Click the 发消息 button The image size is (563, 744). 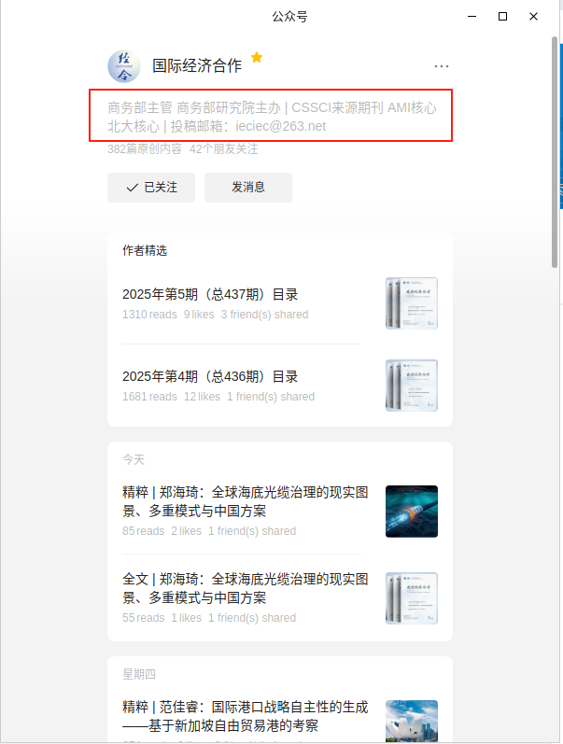tap(248, 188)
